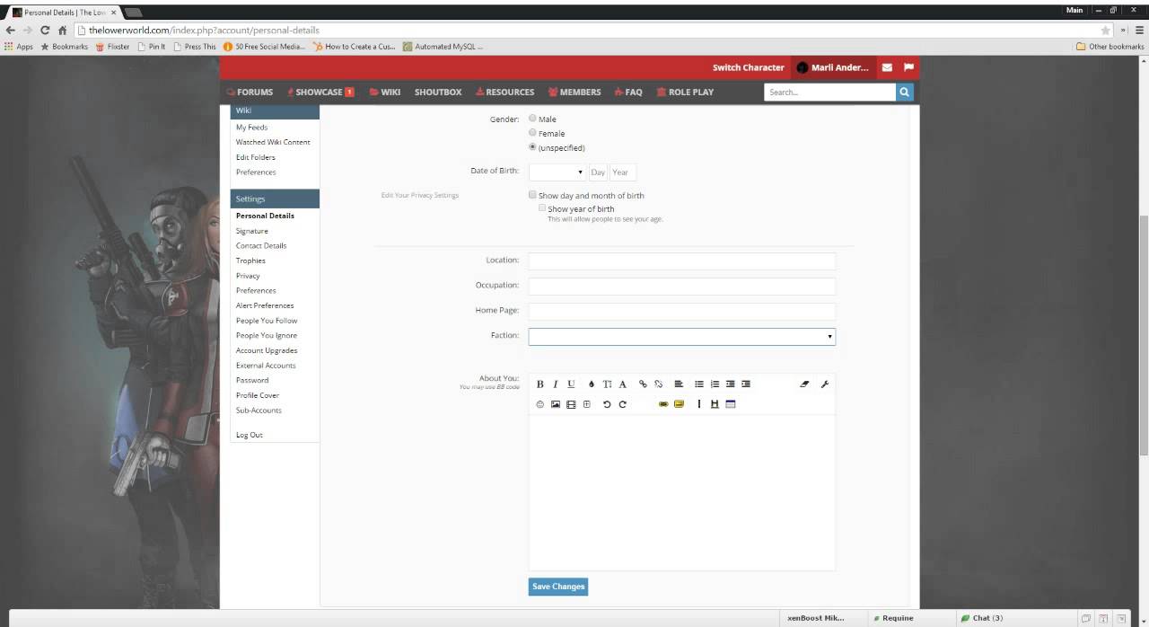
Task: Open the ROLE PLAY navigation tab
Action: tap(685, 92)
